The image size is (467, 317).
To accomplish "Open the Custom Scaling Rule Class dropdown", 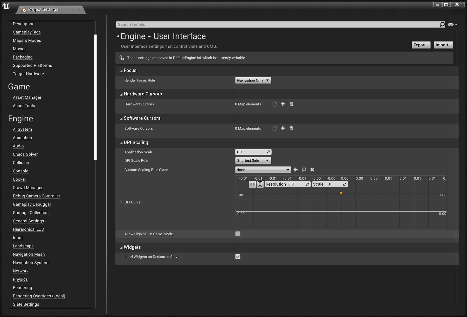I will tap(263, 170).
